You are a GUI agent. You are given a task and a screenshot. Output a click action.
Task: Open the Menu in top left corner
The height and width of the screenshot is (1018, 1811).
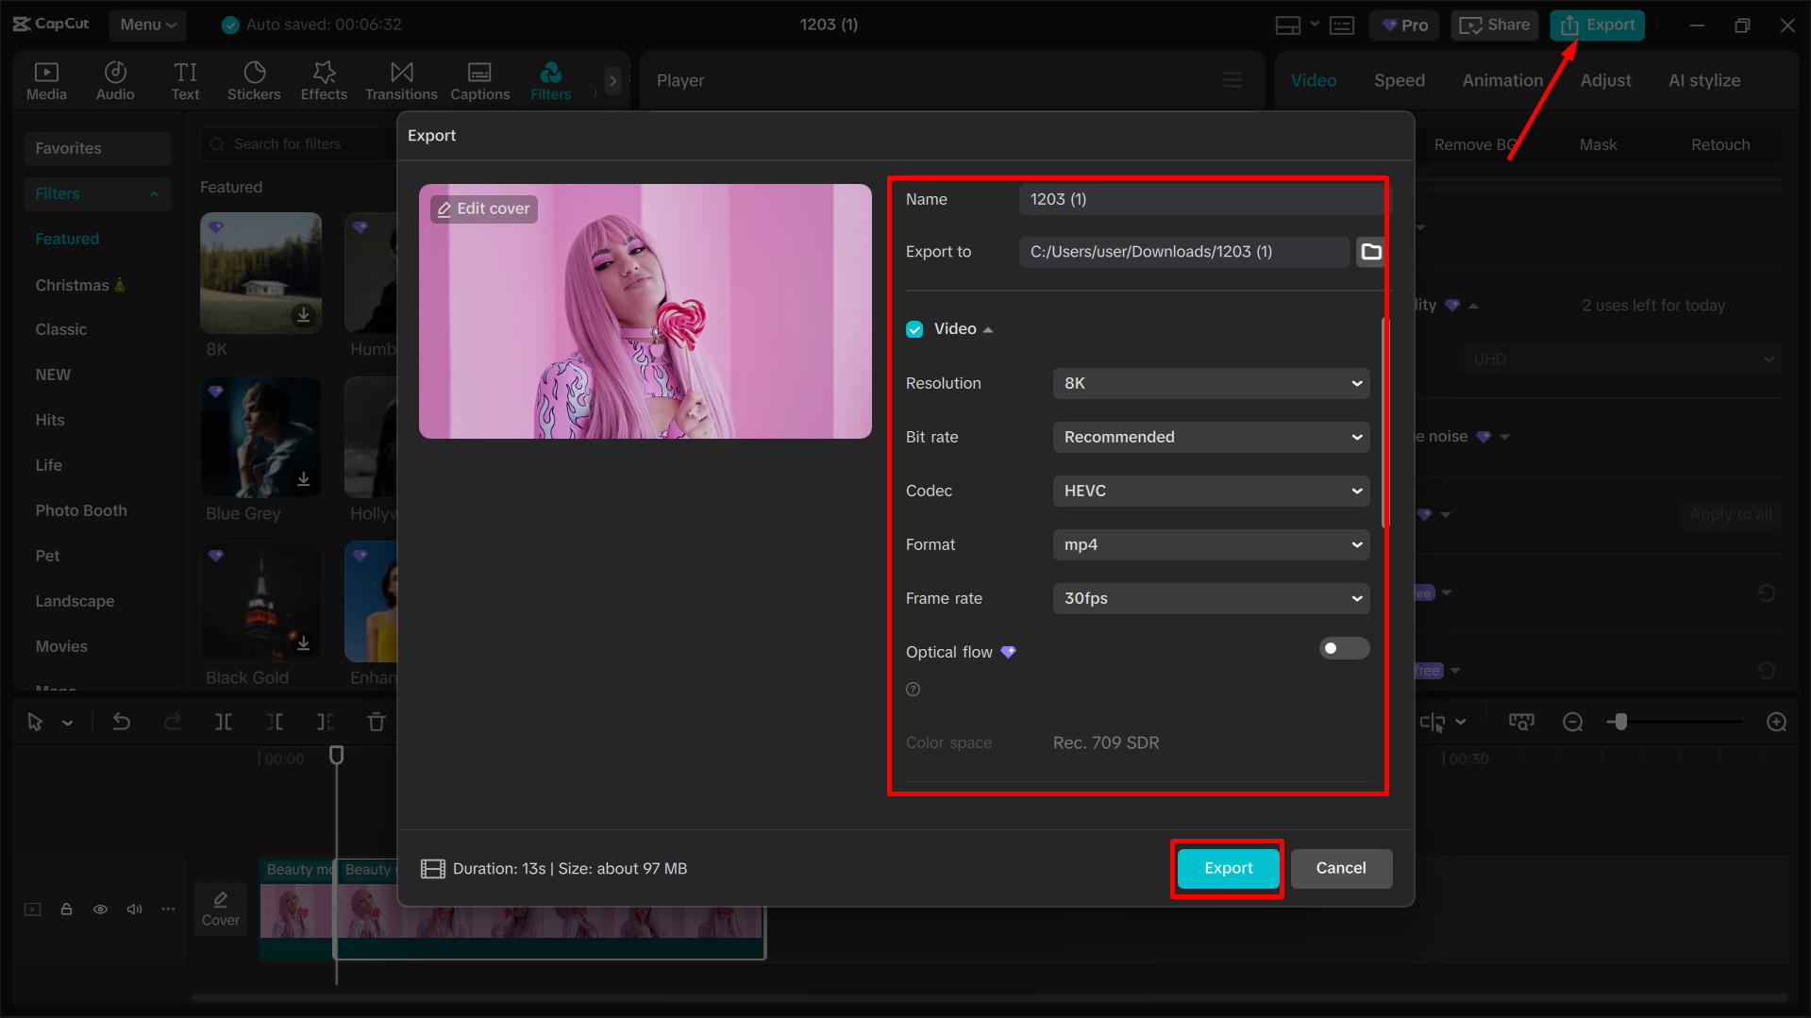pyautogui.click(x=147, y=25)
